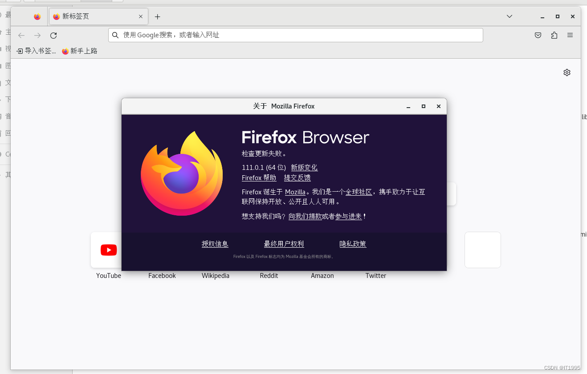Open the Extensions panel
Screen dimensions: 587x374
click(x=554, y=35)
